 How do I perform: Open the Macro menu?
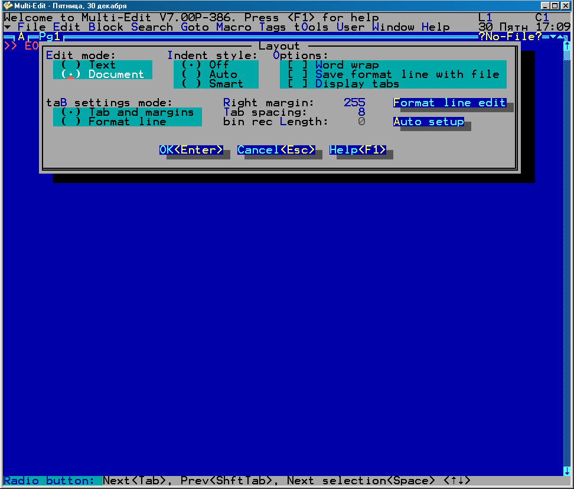(x=233, y=27)
